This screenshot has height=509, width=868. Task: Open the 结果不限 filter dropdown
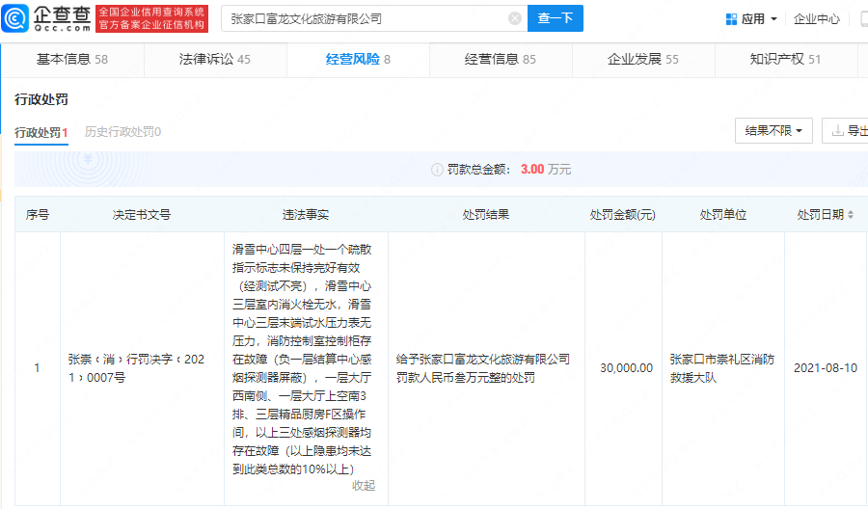tap(773, 130)
